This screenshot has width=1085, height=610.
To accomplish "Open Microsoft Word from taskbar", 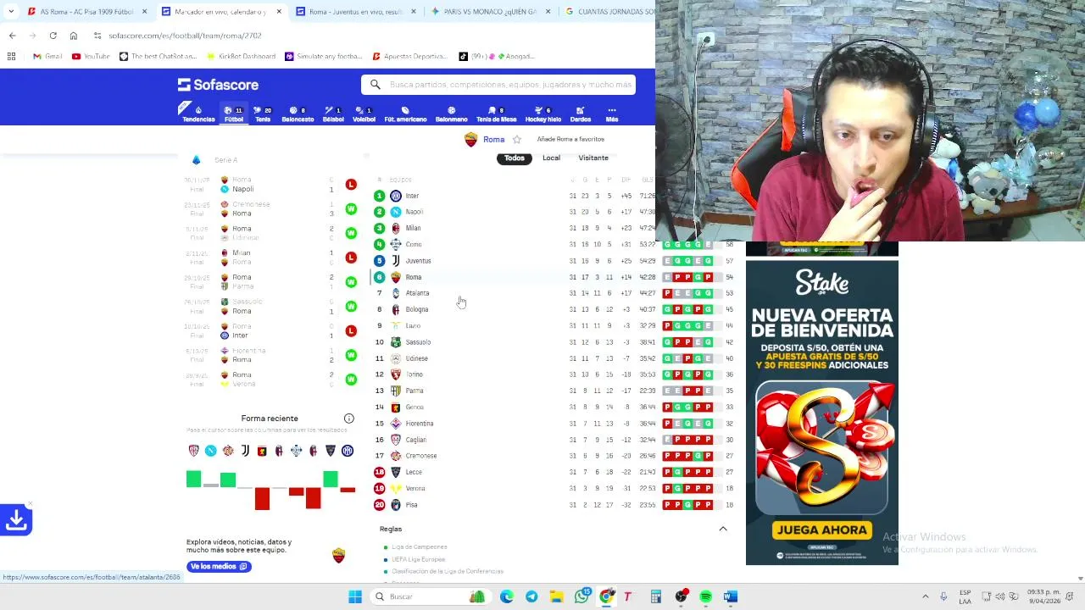I will (730, 597).
